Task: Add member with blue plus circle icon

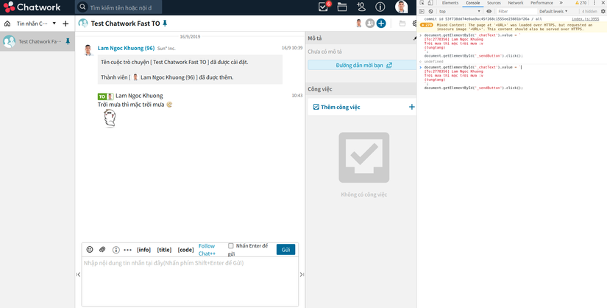Action: 381,24
